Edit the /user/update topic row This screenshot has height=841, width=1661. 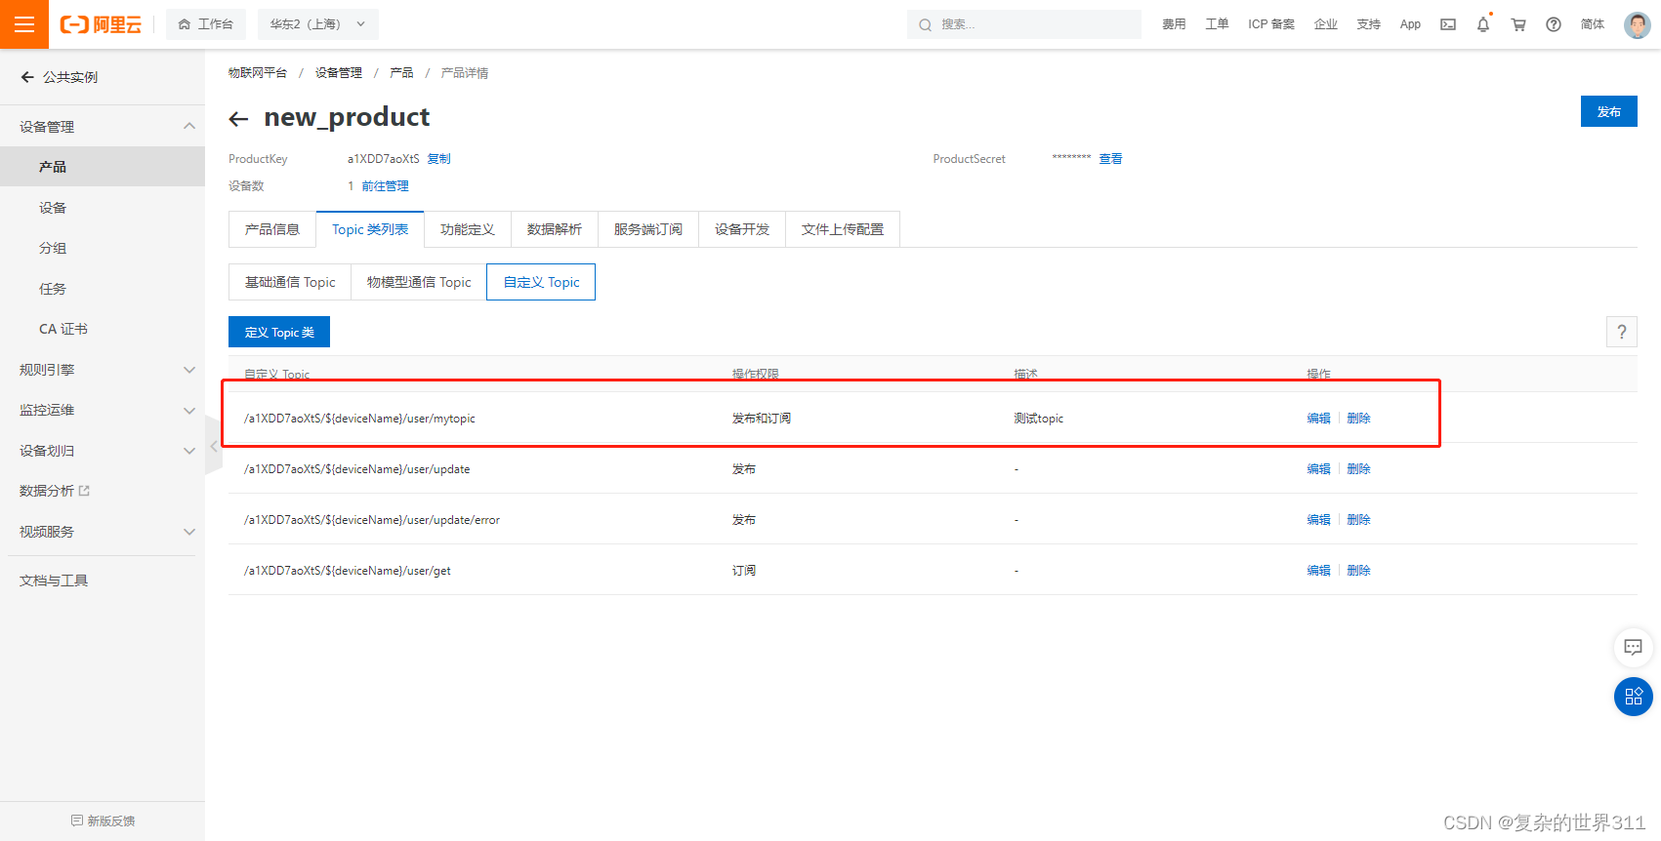(1319, 469)
